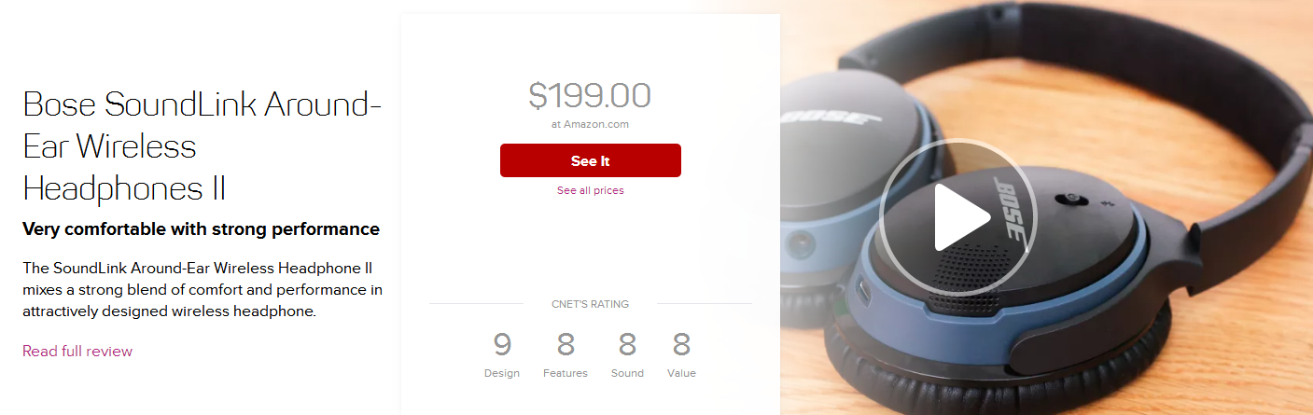This screenshot has height=415, width=1313.
Task: Select the Bose SoundLink product title
Action: coord(202,146)
